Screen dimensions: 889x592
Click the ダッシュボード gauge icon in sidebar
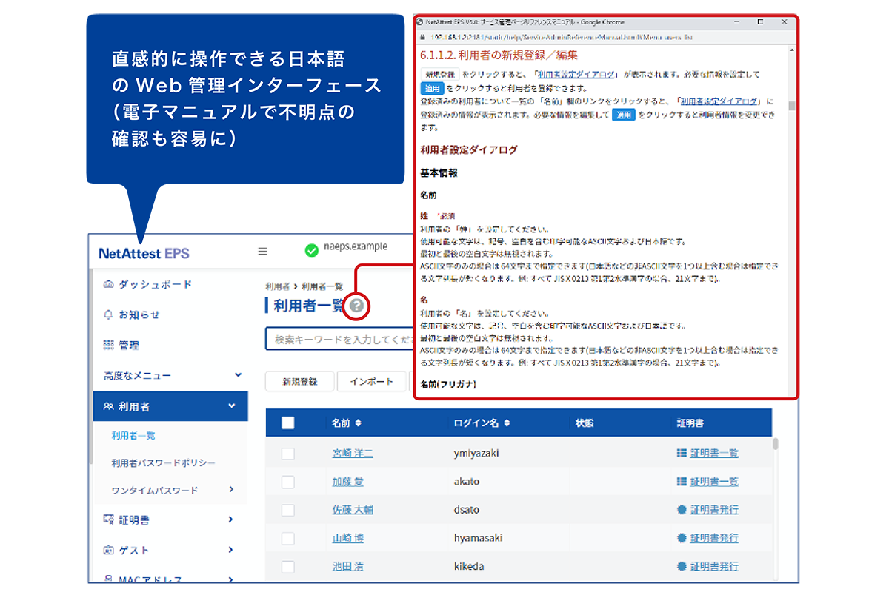pos(108,284)
